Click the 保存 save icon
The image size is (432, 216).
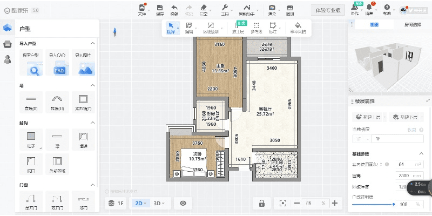coord(160,10)
